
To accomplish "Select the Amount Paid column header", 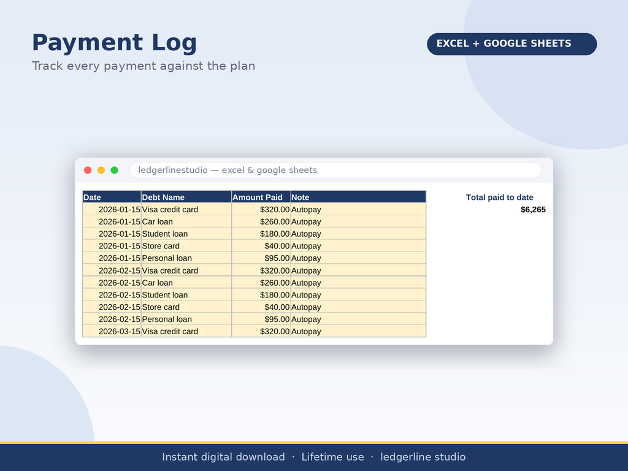I will pyautogui.click(x=261, y=197).
